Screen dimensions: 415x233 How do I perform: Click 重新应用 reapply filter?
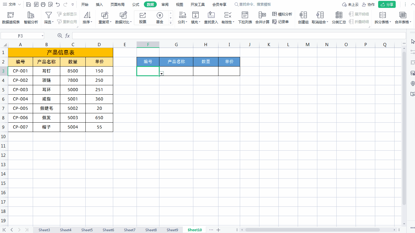[x=67, y=22]
